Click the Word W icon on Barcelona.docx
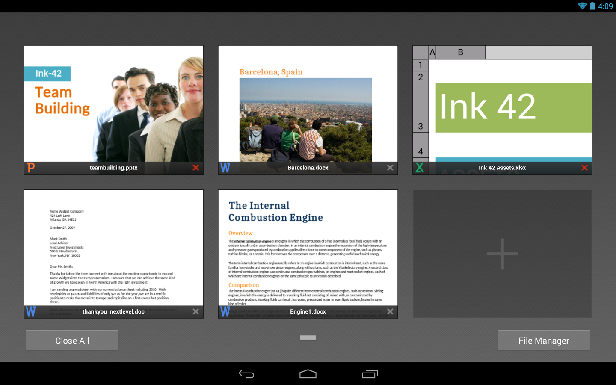Image resolution: width=616 pixels, height=385 pixels. (x=225, y=168)
